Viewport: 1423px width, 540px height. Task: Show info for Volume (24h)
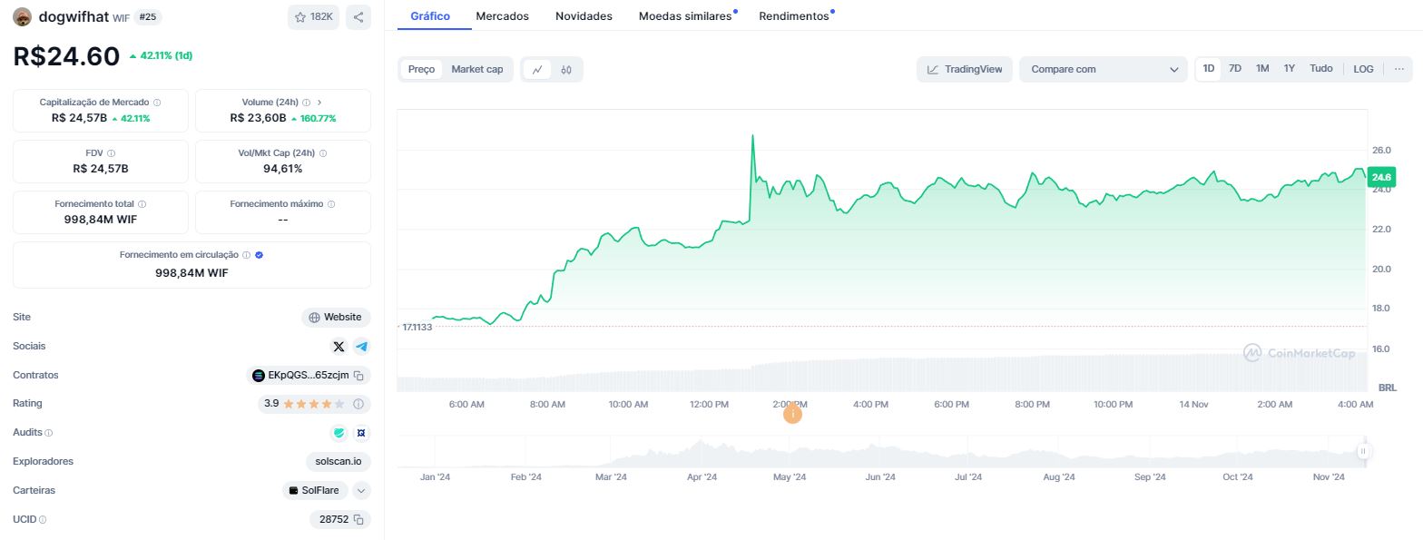(306, 103)
